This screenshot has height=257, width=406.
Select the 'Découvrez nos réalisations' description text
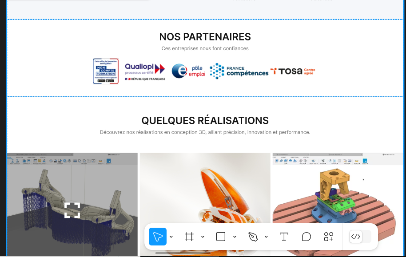(x=205, y=132)
